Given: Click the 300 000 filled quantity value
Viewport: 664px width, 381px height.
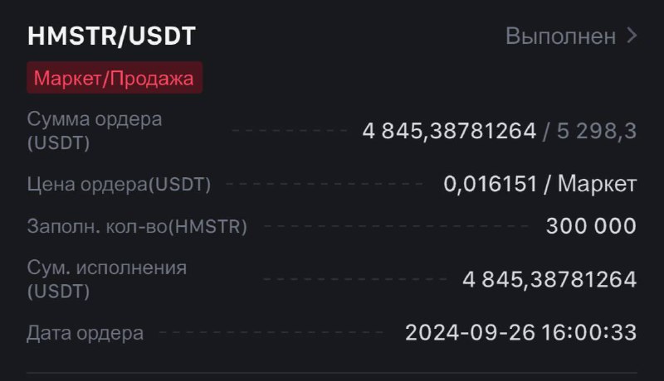Looking at the screenshot, I should coord(591,226).
